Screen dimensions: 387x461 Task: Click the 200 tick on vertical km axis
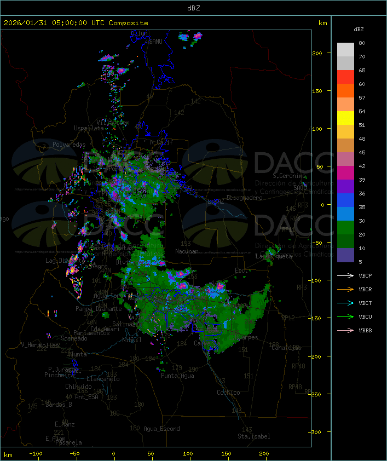point(317,53)
